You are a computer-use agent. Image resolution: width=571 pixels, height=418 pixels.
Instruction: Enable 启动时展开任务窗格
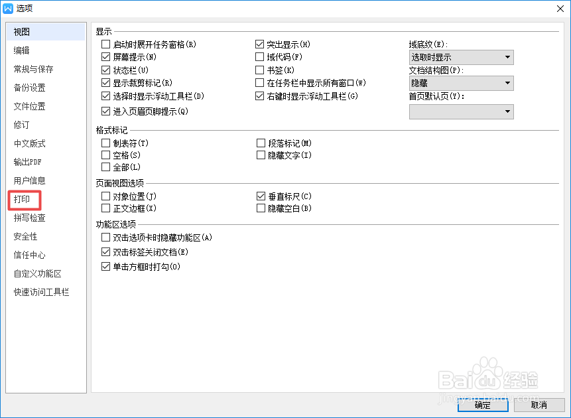105,44
